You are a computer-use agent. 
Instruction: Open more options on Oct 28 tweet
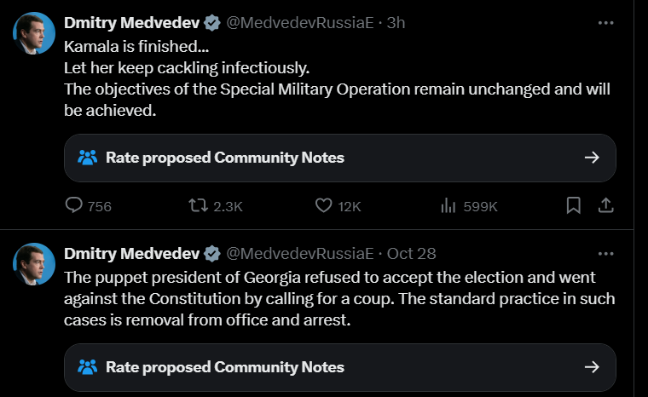coord(606,253)
